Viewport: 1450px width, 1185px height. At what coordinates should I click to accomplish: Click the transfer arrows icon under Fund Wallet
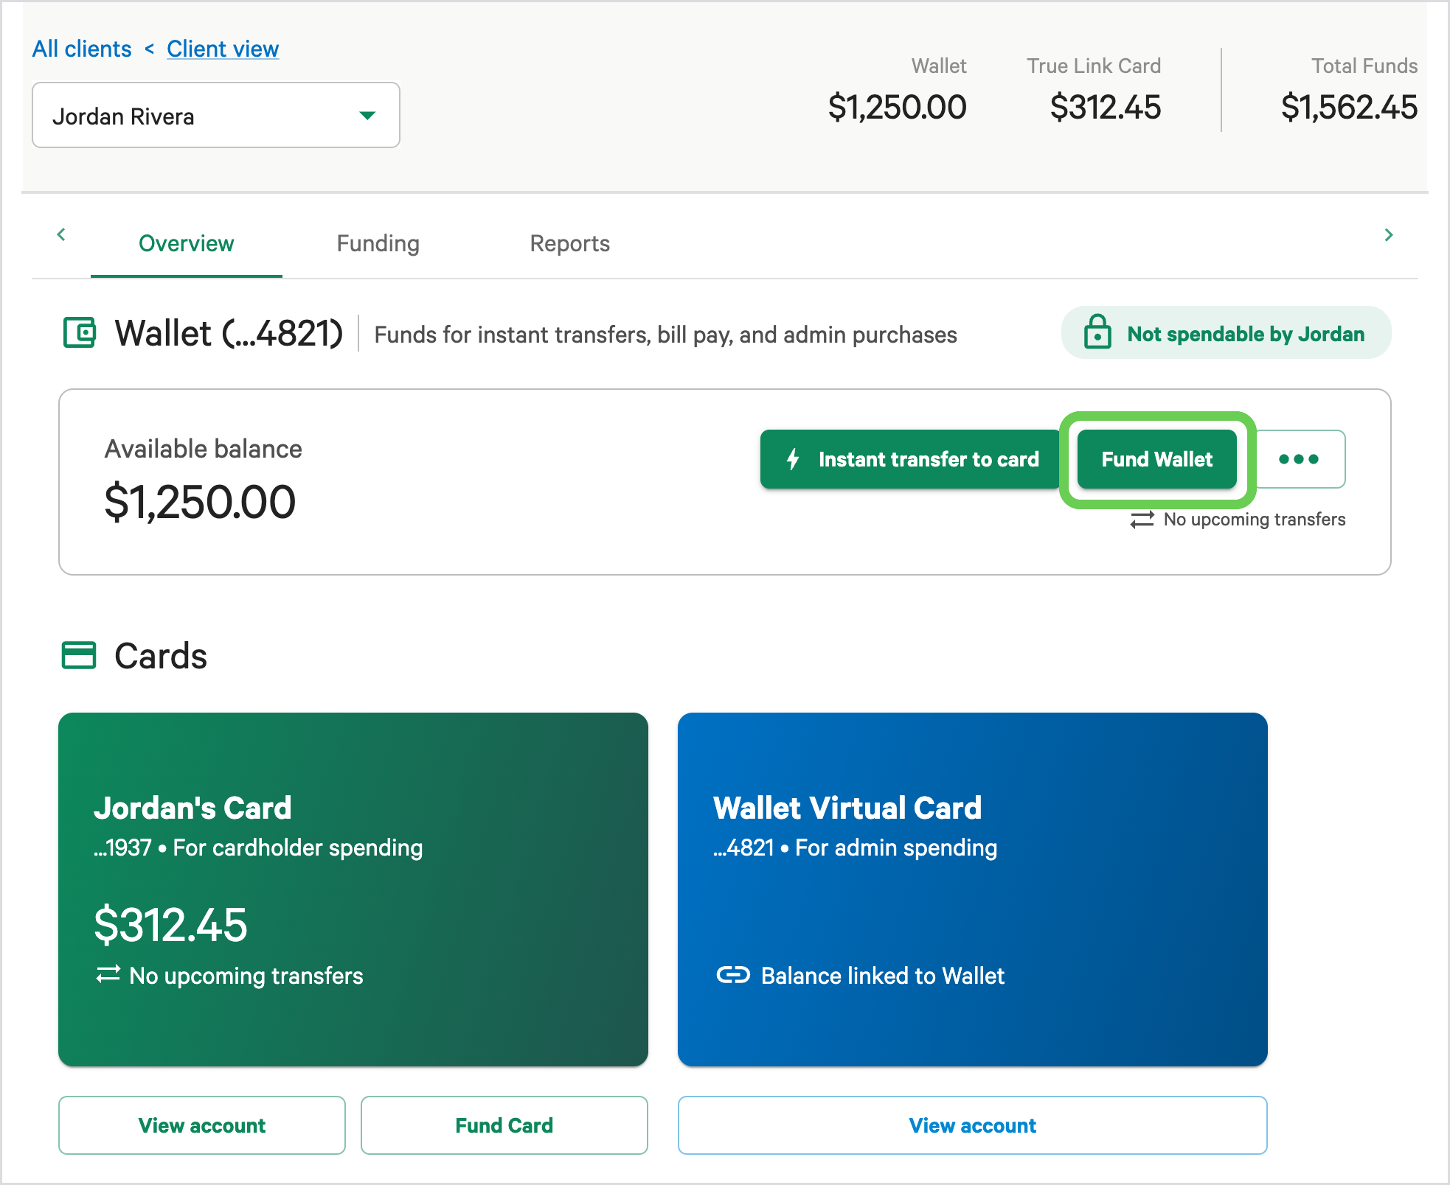pos(1142,520)
